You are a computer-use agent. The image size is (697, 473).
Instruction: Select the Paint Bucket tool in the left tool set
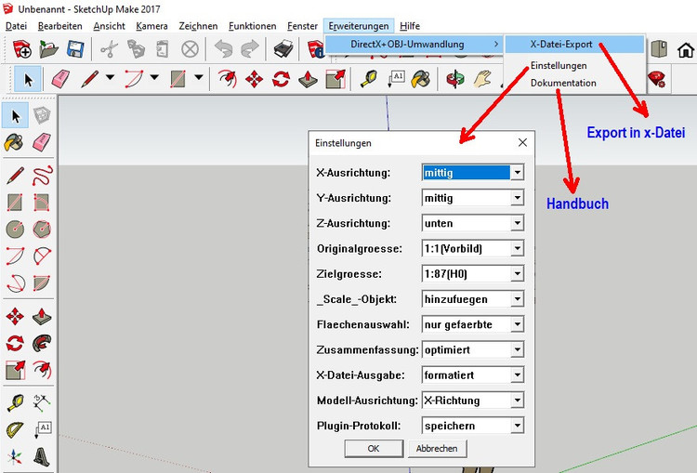coord(14,143)
